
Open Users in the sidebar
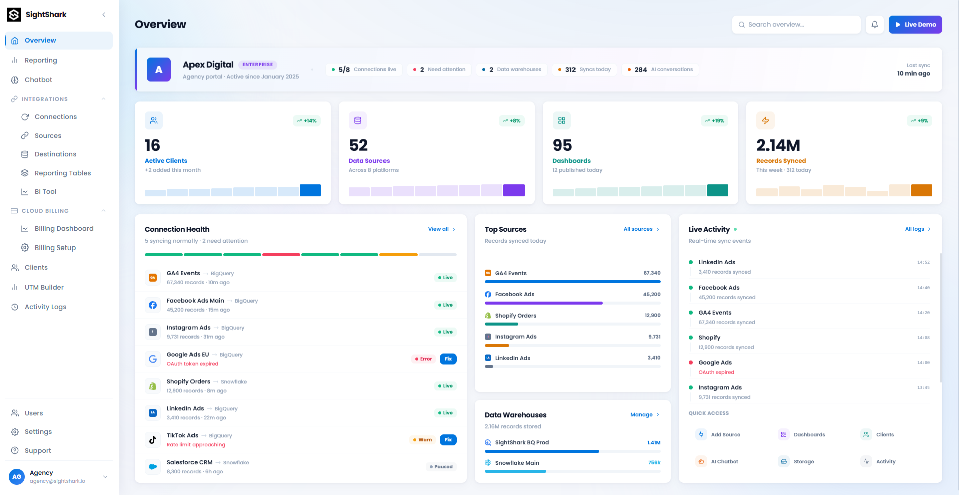tap(59, 413)
